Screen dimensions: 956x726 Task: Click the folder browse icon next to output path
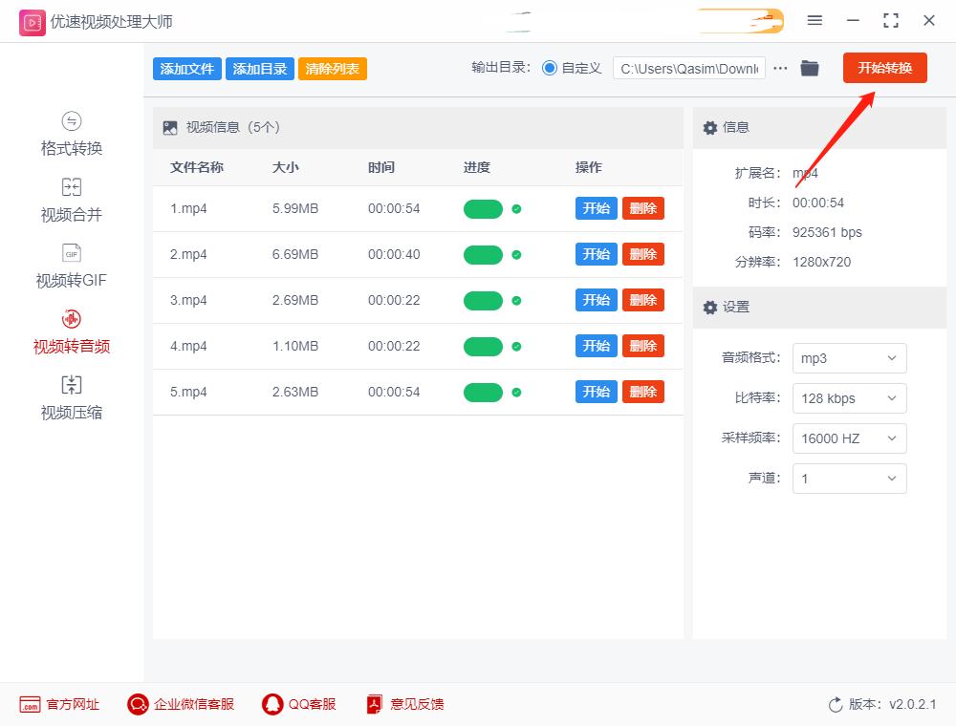point(810,68)
